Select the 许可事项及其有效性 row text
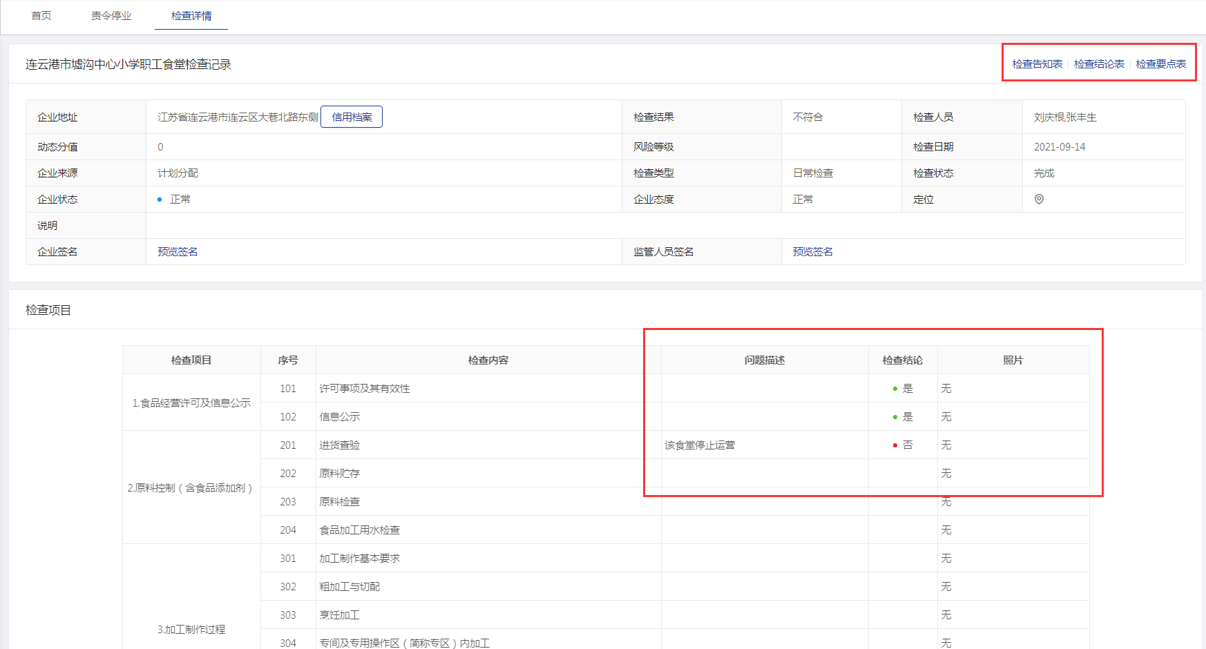Image resolution: width=1206 pixels, height=649 pixels. point(365,389)
